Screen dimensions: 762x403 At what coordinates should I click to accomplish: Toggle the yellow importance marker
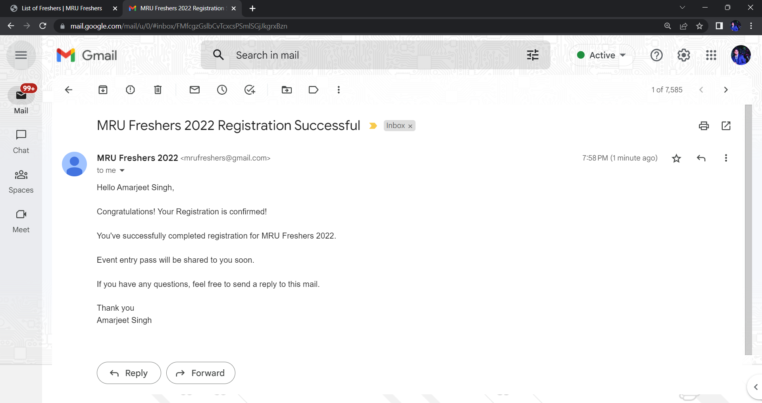373,126
